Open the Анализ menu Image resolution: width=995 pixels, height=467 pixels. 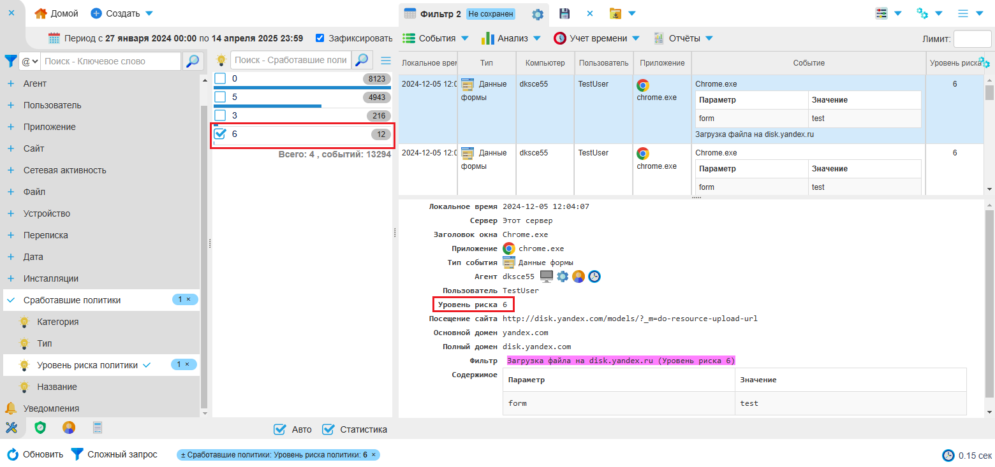[x=512, y=38]
